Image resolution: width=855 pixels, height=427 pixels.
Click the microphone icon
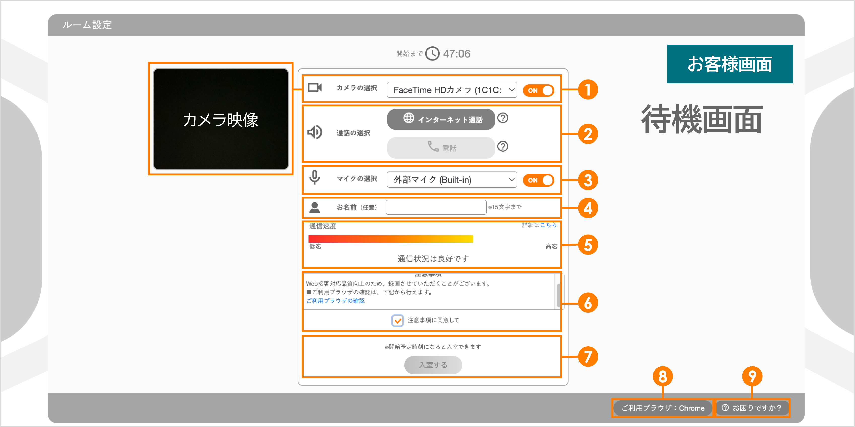click(315, 178)
